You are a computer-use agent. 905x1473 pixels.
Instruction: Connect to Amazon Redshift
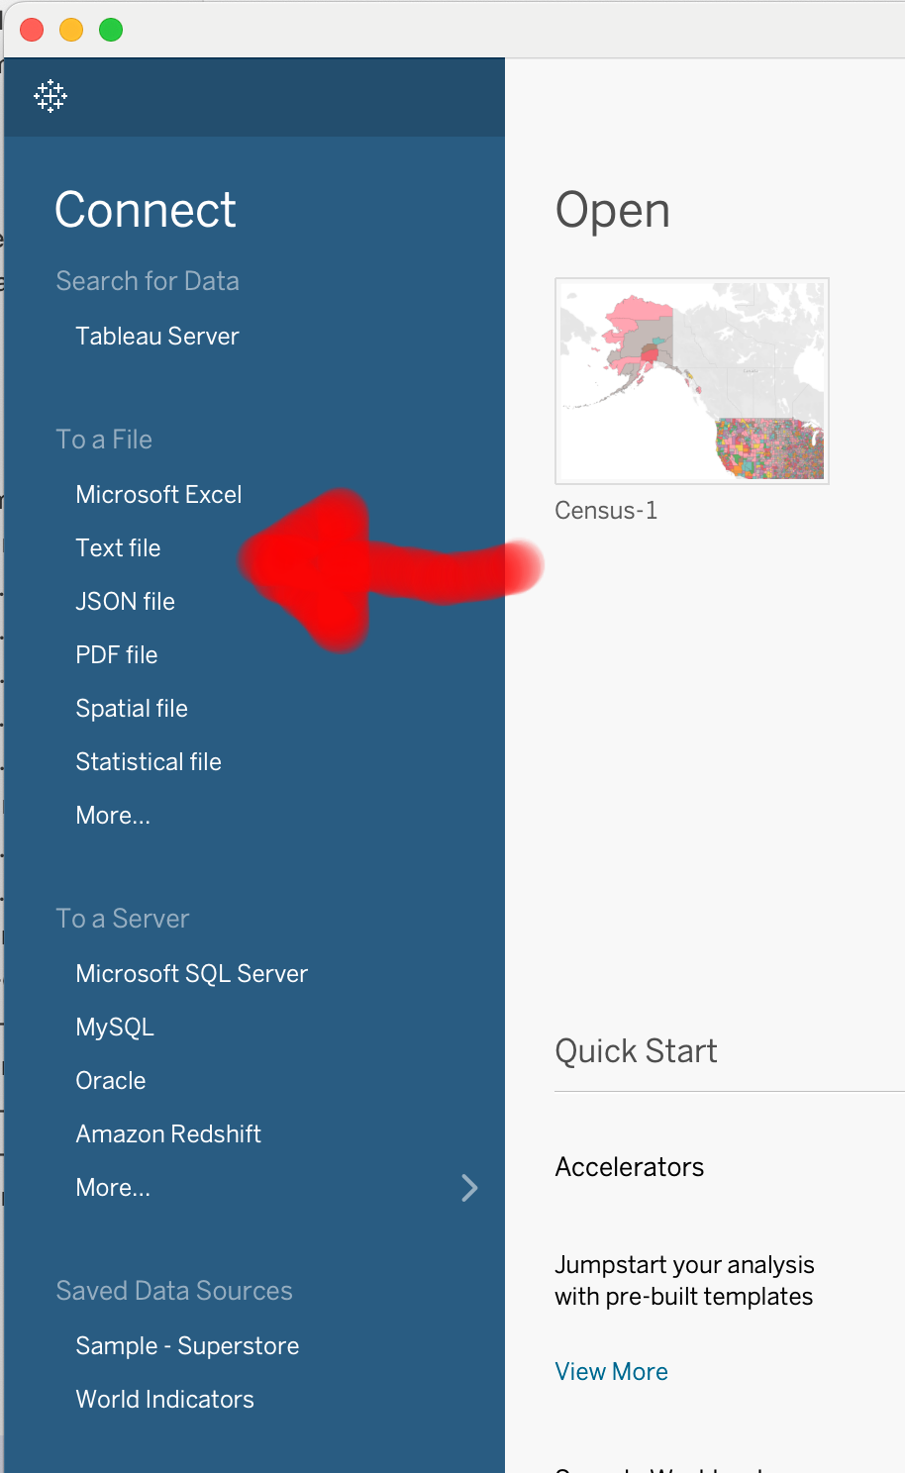168,1134
